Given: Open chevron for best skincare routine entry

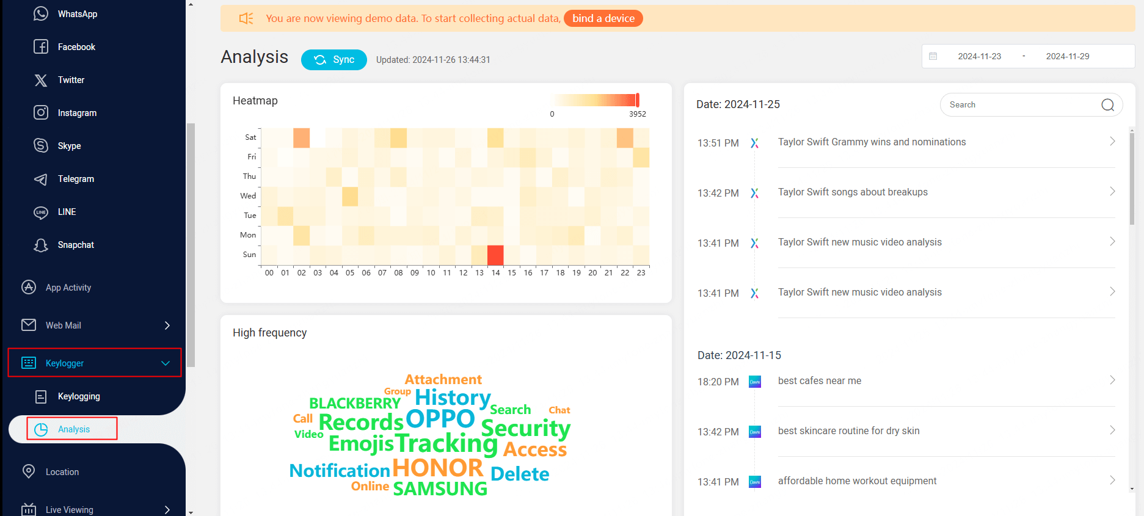Looking at the screenshot, I should point(1112,430).
